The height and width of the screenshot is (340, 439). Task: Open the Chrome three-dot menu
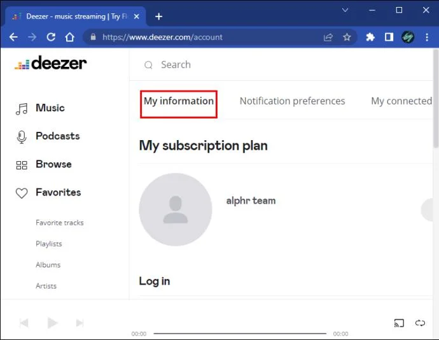tap(427, 37)
